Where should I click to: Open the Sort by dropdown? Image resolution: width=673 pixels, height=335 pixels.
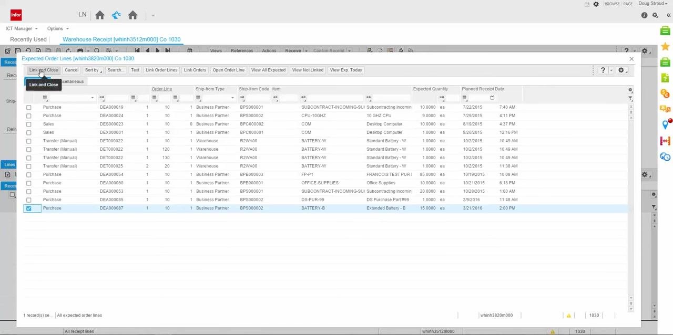point(93,70)
